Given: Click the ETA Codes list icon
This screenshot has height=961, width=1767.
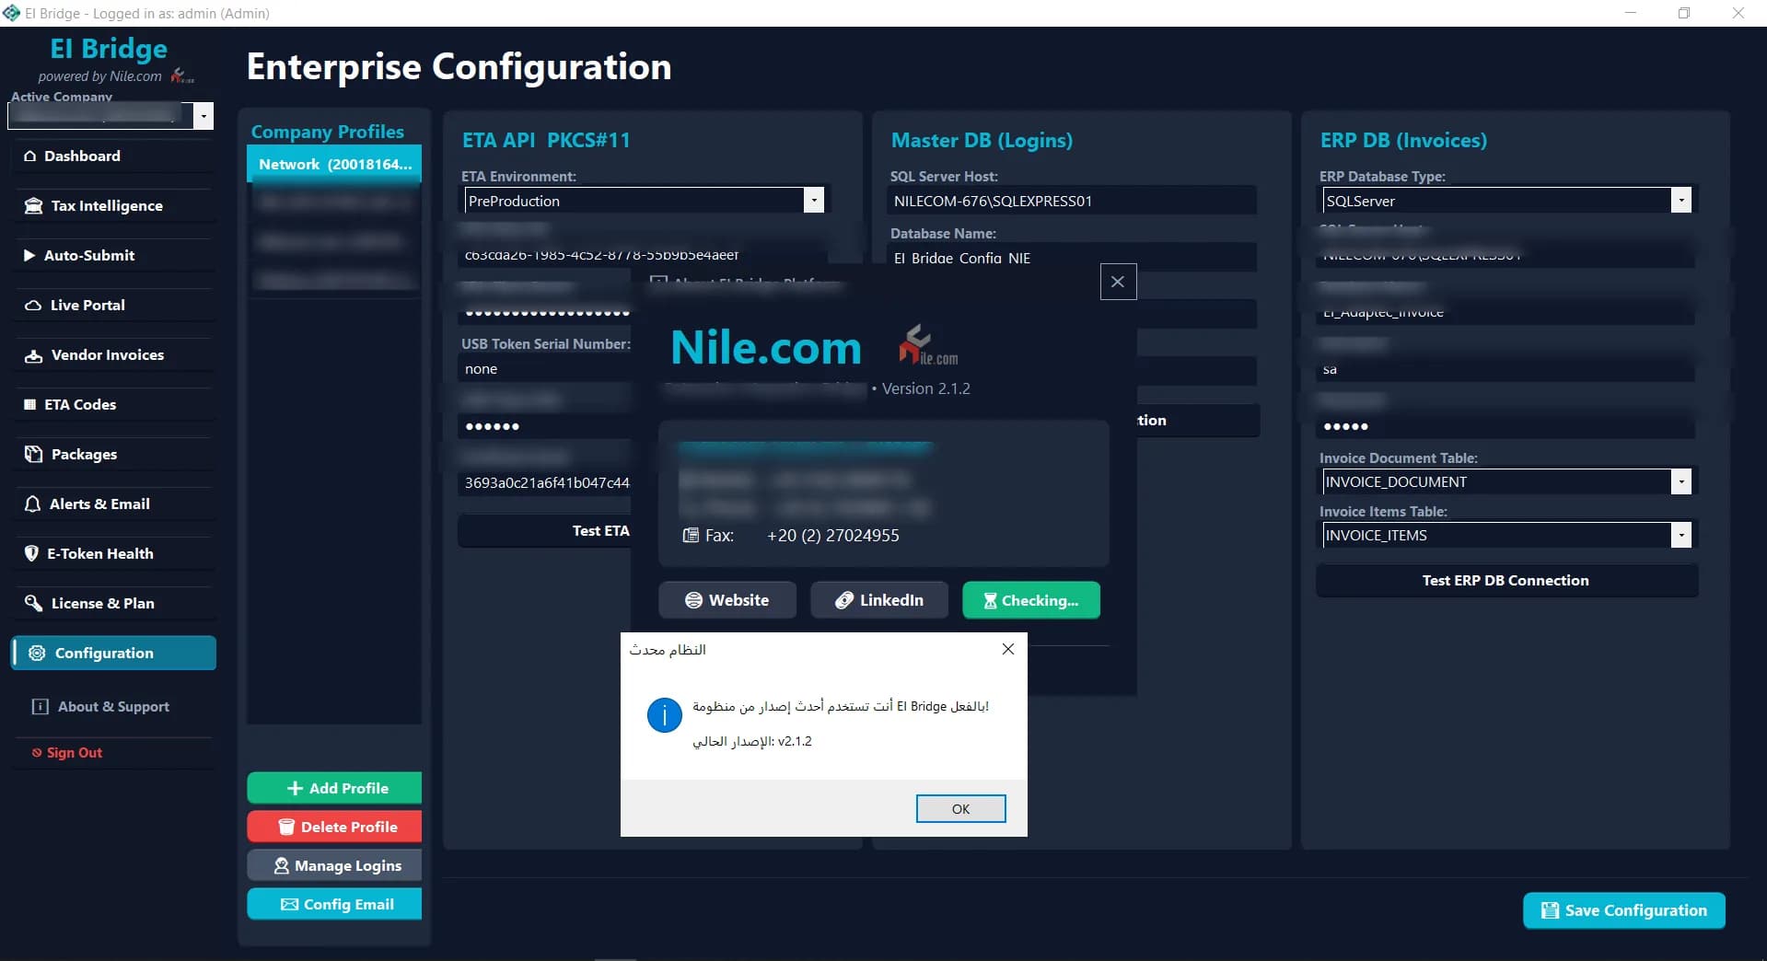Looking at the screenshot, I should [30, 404].
